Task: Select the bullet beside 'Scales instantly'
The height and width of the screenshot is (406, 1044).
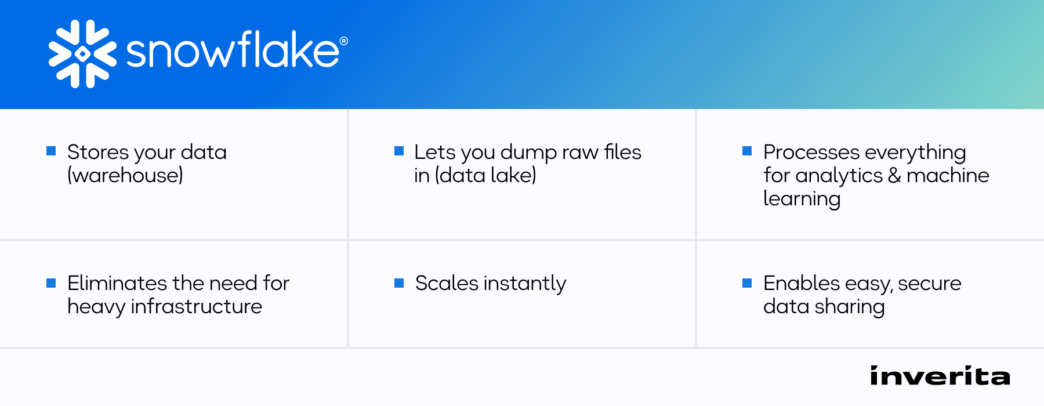Action: click(x=399, y=283)
